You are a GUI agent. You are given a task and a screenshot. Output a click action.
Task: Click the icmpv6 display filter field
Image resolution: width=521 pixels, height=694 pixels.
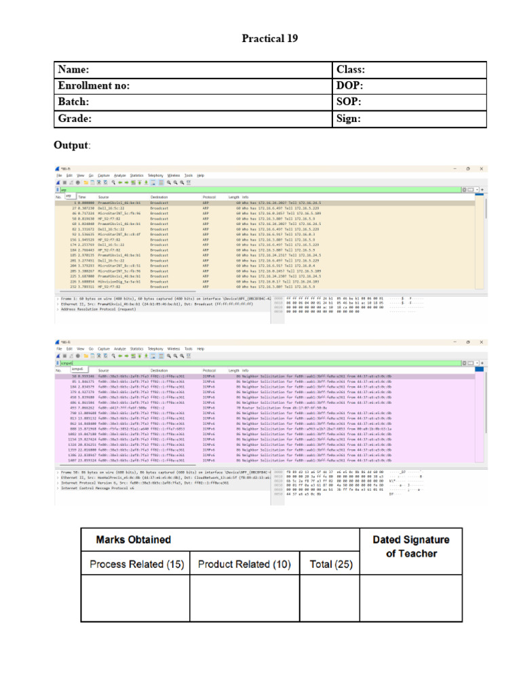coord(260,363)
